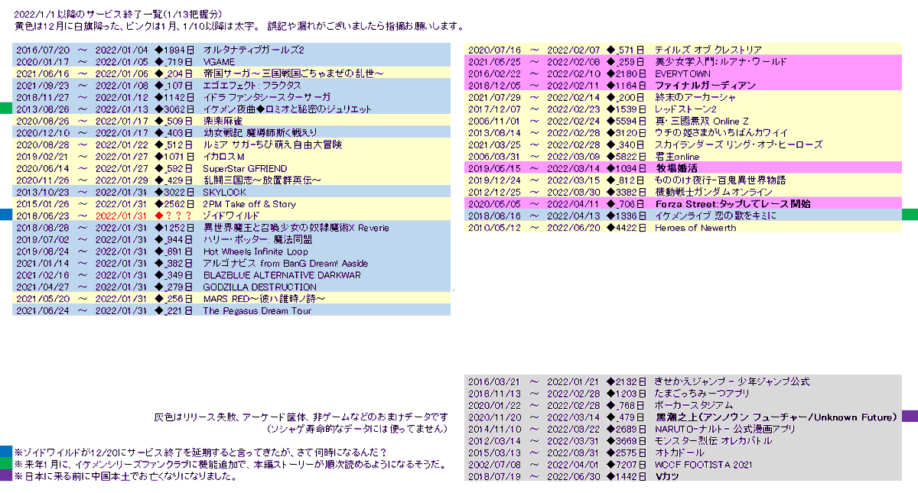This screenshot has width=918, height=493.
Task: Click "きせかえジャンプ - 少年ジャンプ公式"
Action: (732, 381)
